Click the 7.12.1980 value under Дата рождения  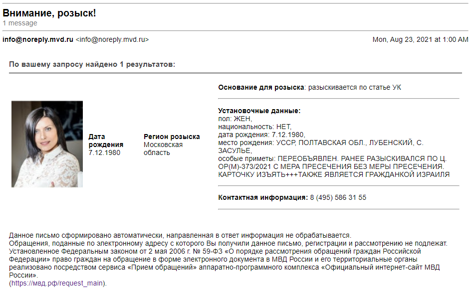104,152
